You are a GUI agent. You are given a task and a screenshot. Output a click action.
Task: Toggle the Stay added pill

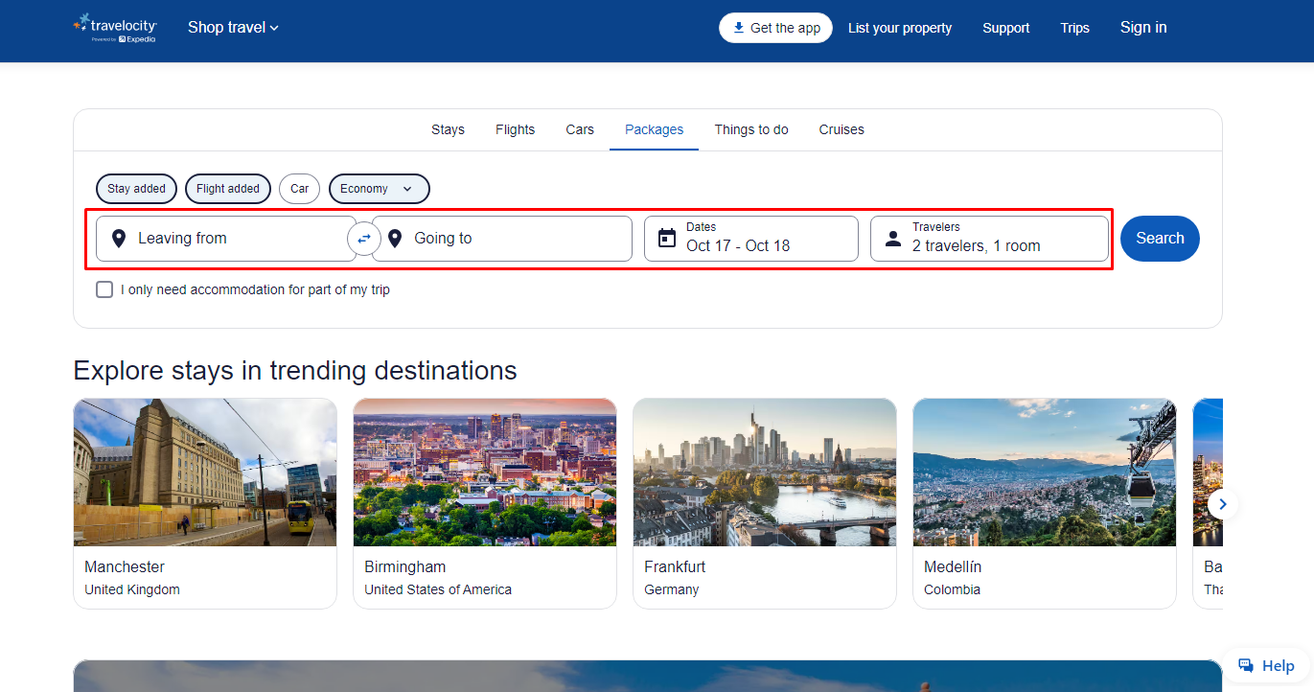click(136, 189)
